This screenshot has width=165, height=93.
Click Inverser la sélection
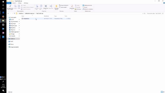pyautogui.click(x=88, y=9)
